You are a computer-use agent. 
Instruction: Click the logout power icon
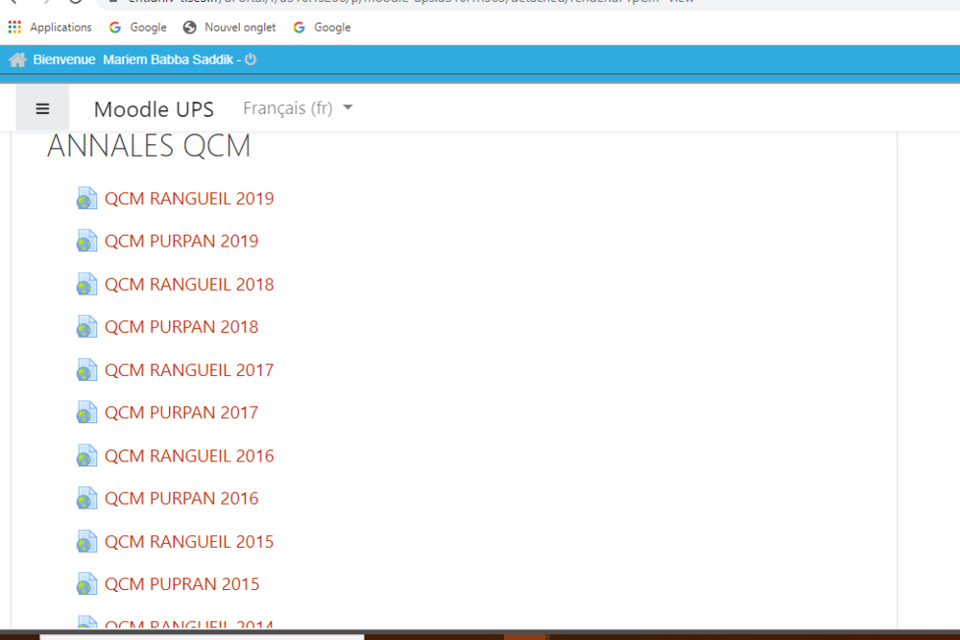(251, 59)
